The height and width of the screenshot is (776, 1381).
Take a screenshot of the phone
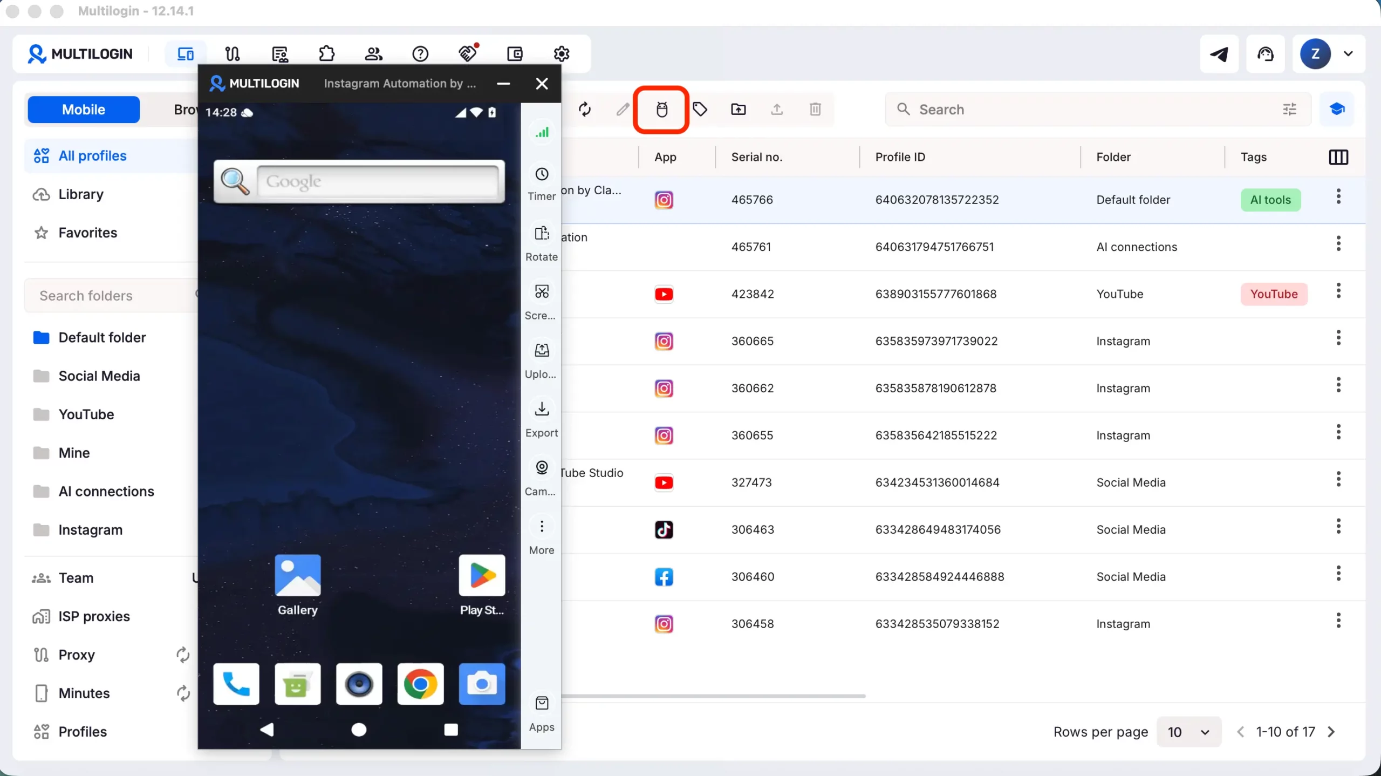pos(542,302)
